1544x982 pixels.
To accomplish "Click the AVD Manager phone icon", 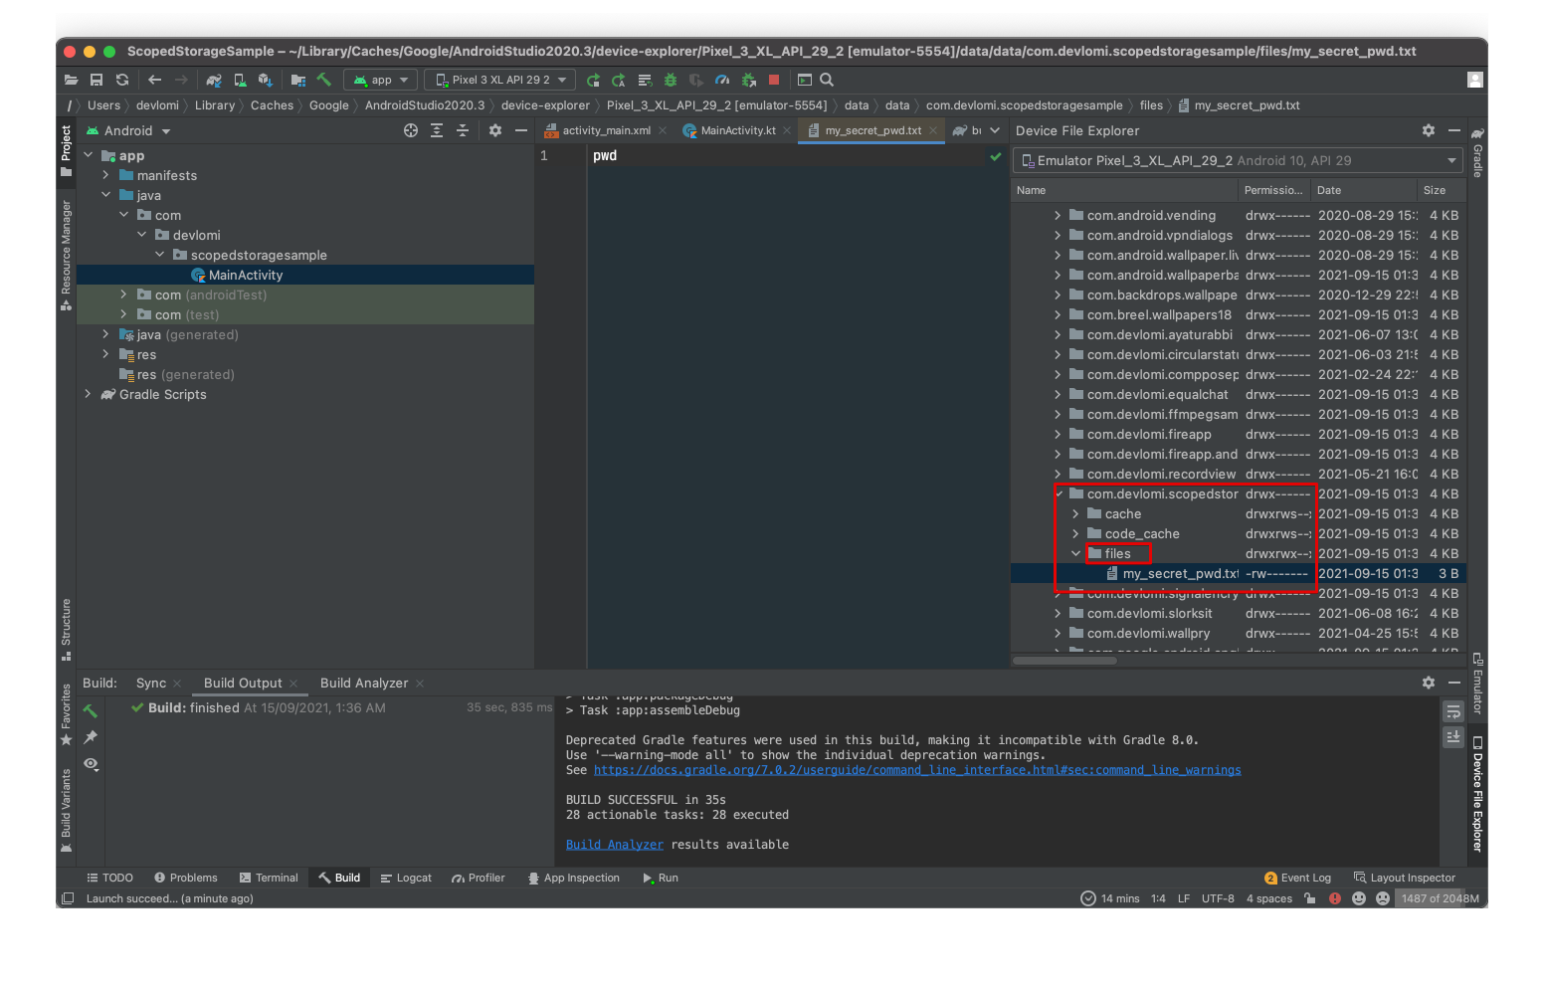I will (239, 80).
